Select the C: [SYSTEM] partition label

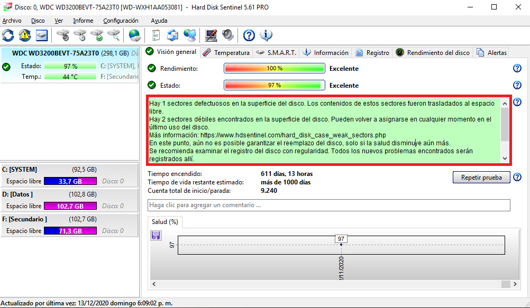pos(20,170)
